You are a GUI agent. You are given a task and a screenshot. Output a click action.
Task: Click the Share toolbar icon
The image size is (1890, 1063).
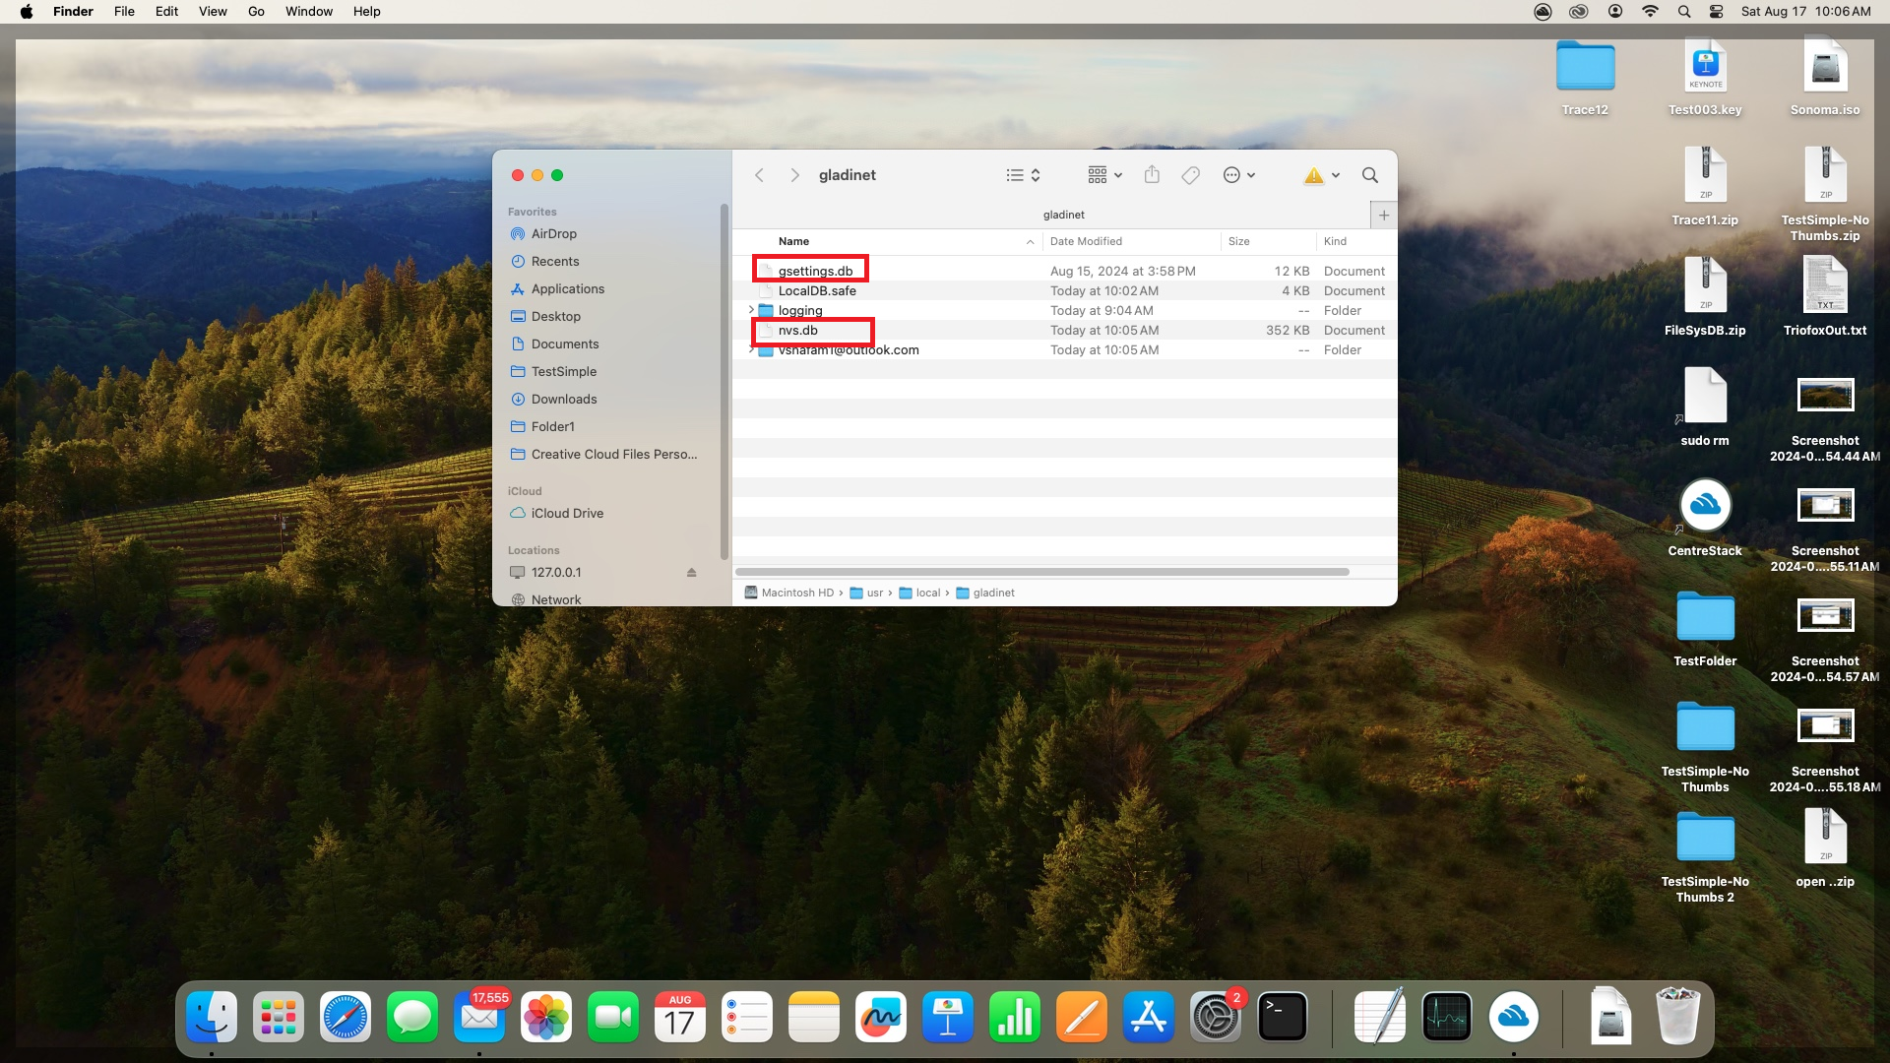[x=1152, y=175]
